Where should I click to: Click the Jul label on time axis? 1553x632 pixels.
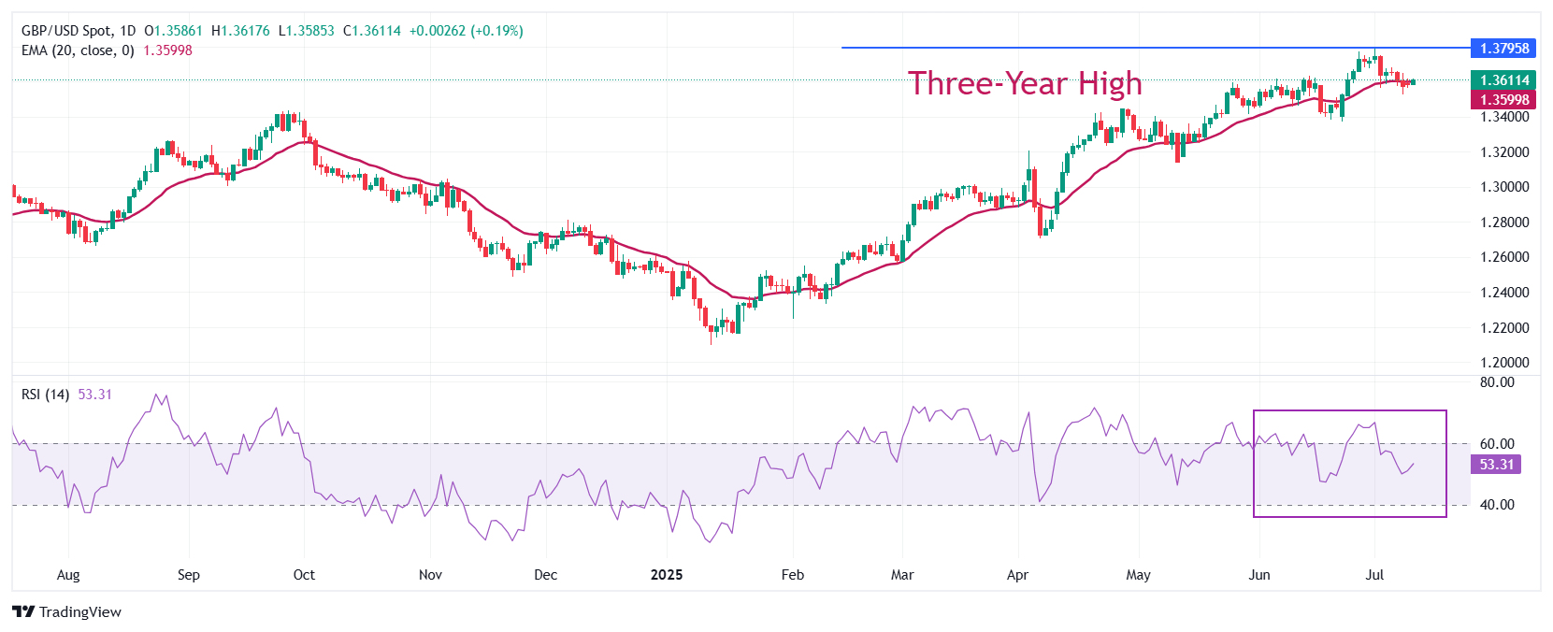pos(1374,575)
